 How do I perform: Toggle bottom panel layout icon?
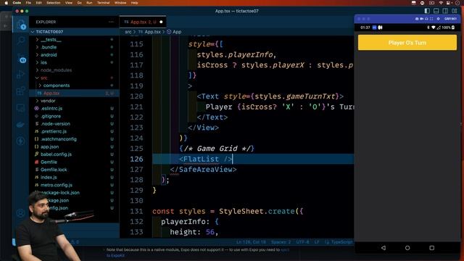(436, 11)
